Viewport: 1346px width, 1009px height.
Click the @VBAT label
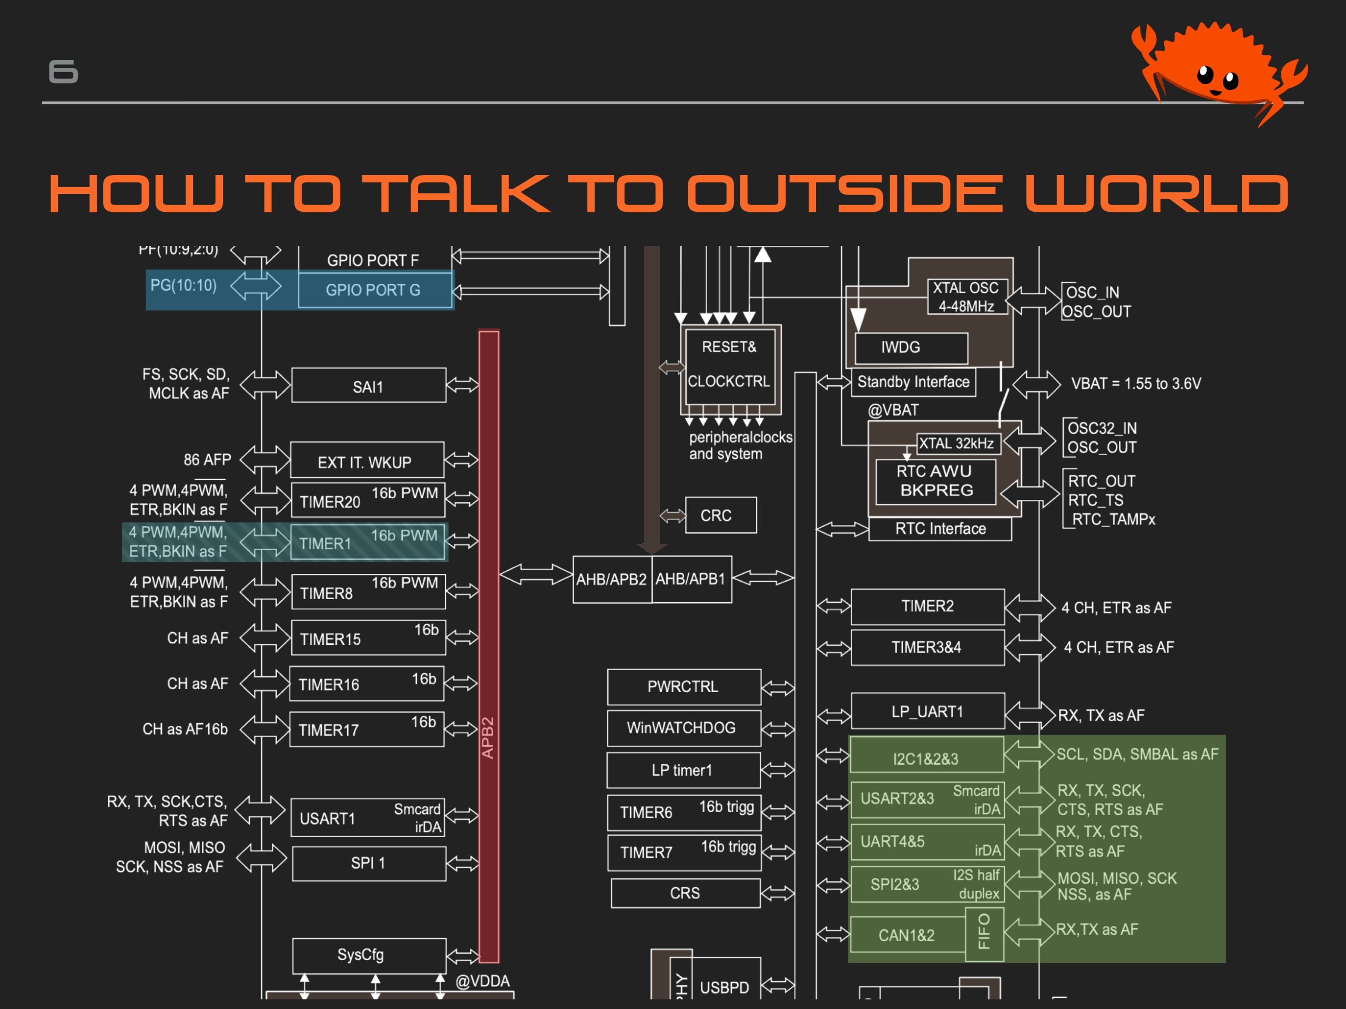coord(893,410)
